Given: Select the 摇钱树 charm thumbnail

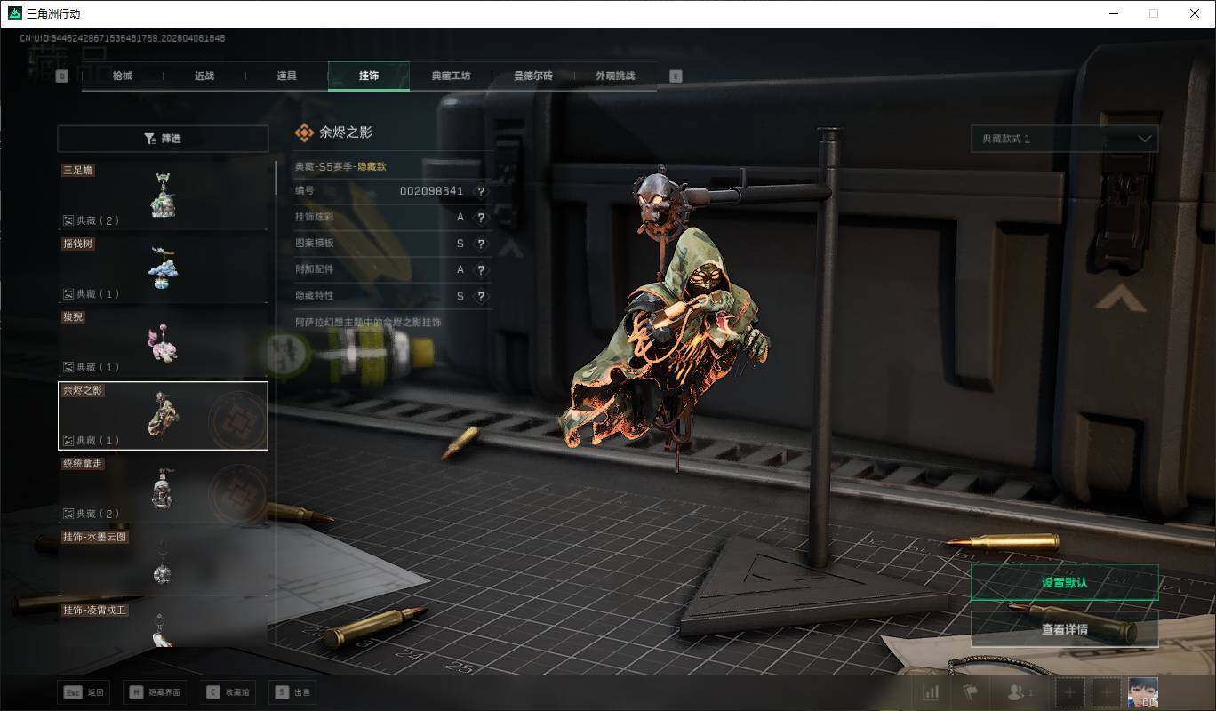Looking at the screenshot, I should point(163,268).
